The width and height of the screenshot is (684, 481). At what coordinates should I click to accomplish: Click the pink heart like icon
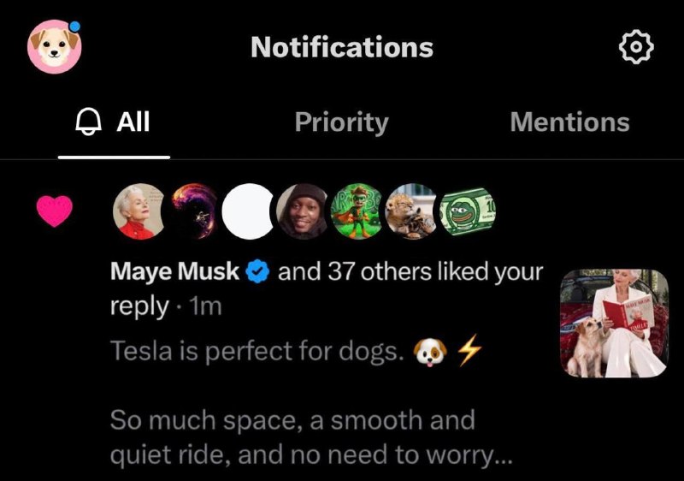(55, 211)
